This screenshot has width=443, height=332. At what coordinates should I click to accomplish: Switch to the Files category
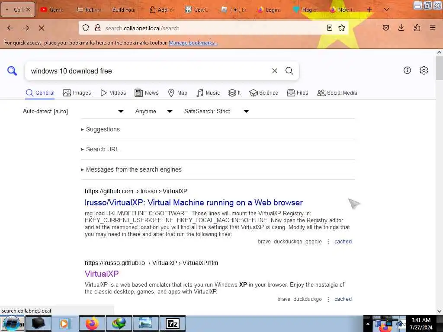297,93
